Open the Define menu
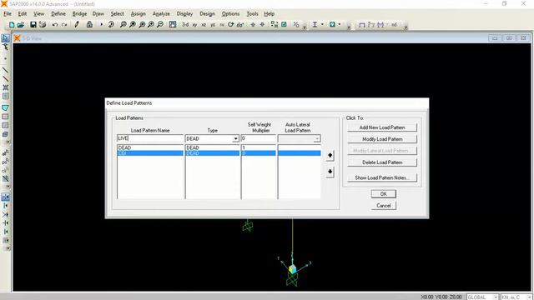Image resolution: width=534 pixels, height=300 pixels. pyautogui.click(x=58, y=13)
